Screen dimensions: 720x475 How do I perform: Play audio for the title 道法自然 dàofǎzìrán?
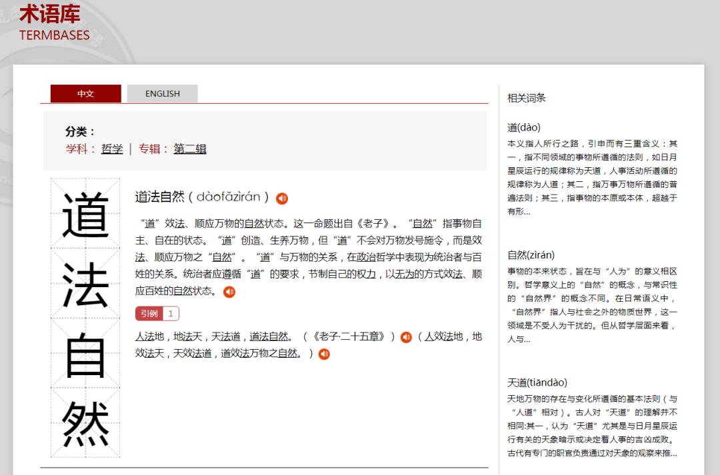click(x=282, y=199)
